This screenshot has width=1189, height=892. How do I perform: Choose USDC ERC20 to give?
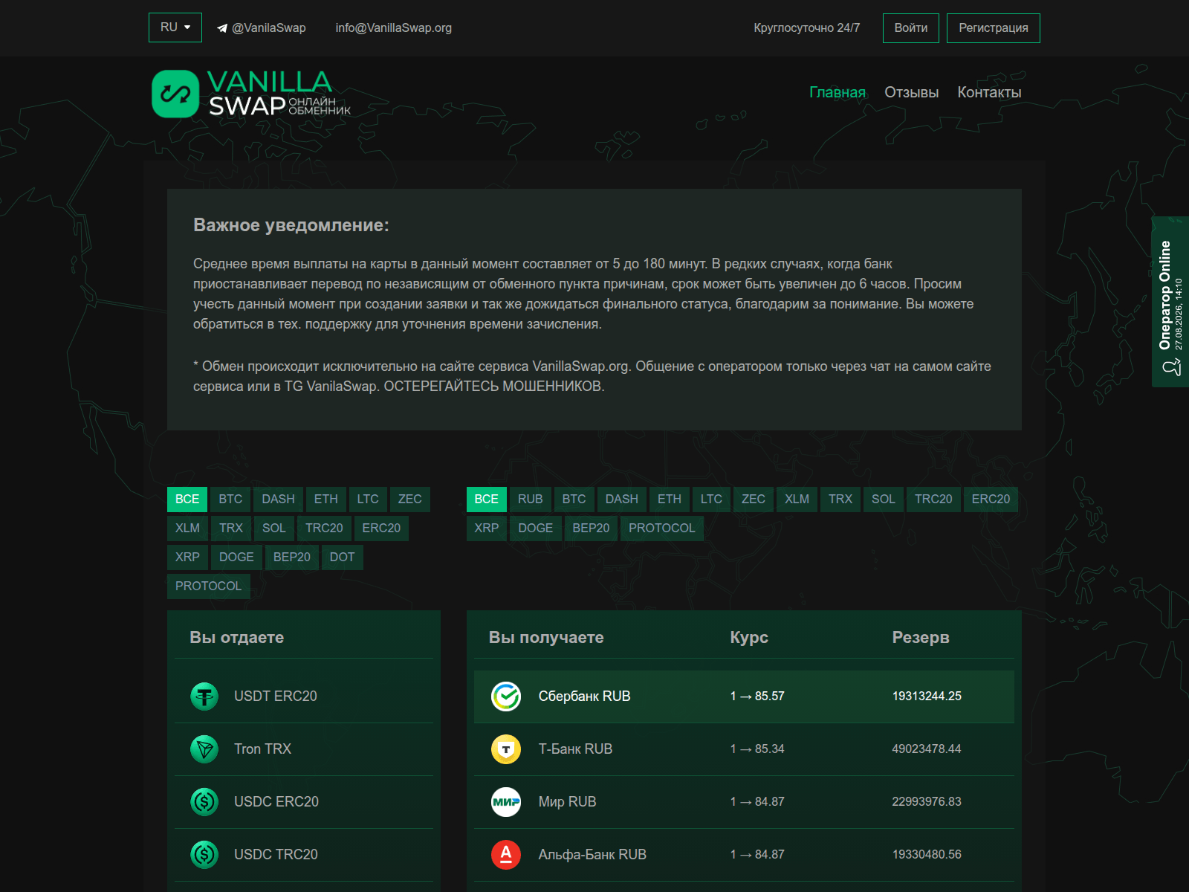click(x=304, y=802)
